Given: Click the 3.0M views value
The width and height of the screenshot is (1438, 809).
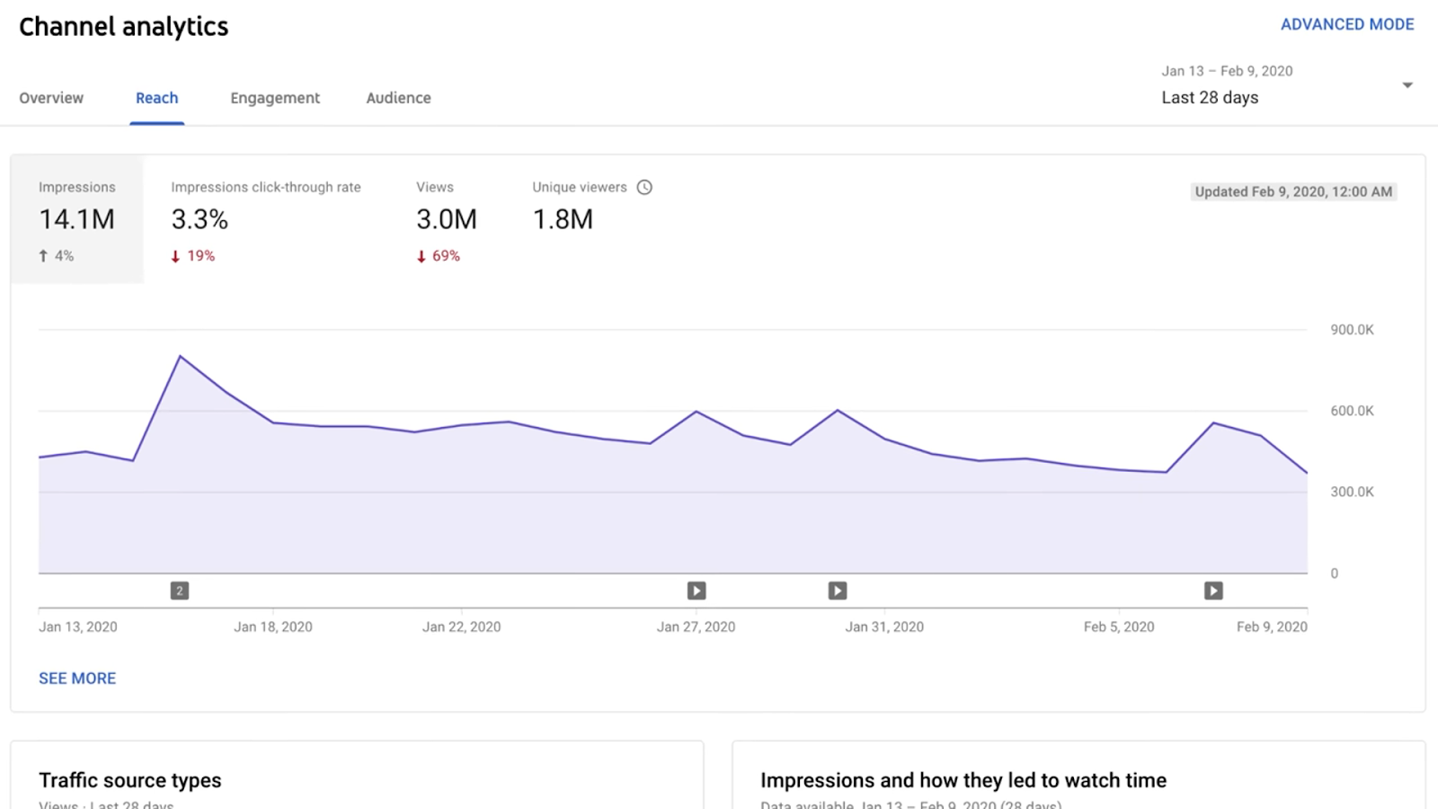Looking at the screenshot, I should click(447, 219).
